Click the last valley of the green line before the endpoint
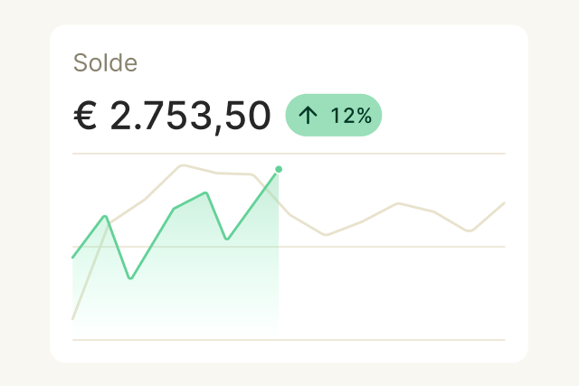This screenshot has height=386, width=579. coord(226,240)
